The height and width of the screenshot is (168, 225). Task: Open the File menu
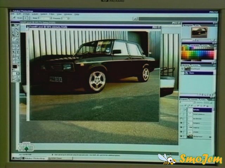click(x=13, y=14)
